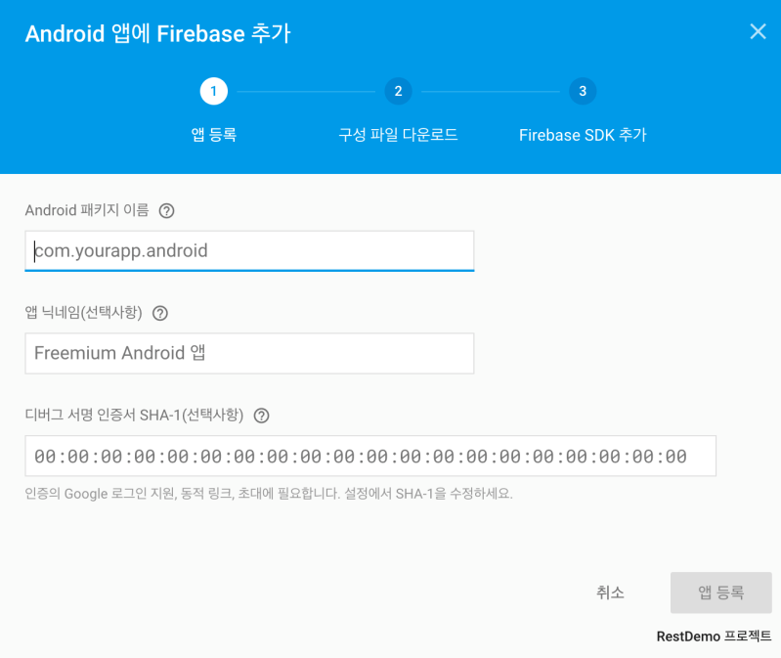Click the 앱 닉네임(선택사항) field label
This screenshot has height=658, width=781.
click(x=84, y=313)
